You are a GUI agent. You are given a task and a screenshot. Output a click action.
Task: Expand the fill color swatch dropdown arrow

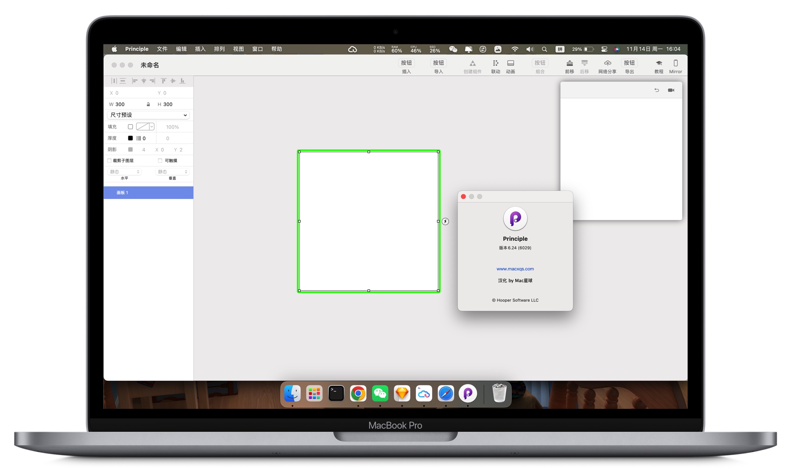pos(151,127)
